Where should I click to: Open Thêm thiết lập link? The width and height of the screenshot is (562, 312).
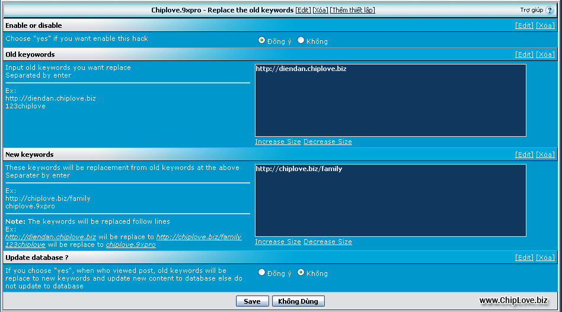click(x=352, y=10)
